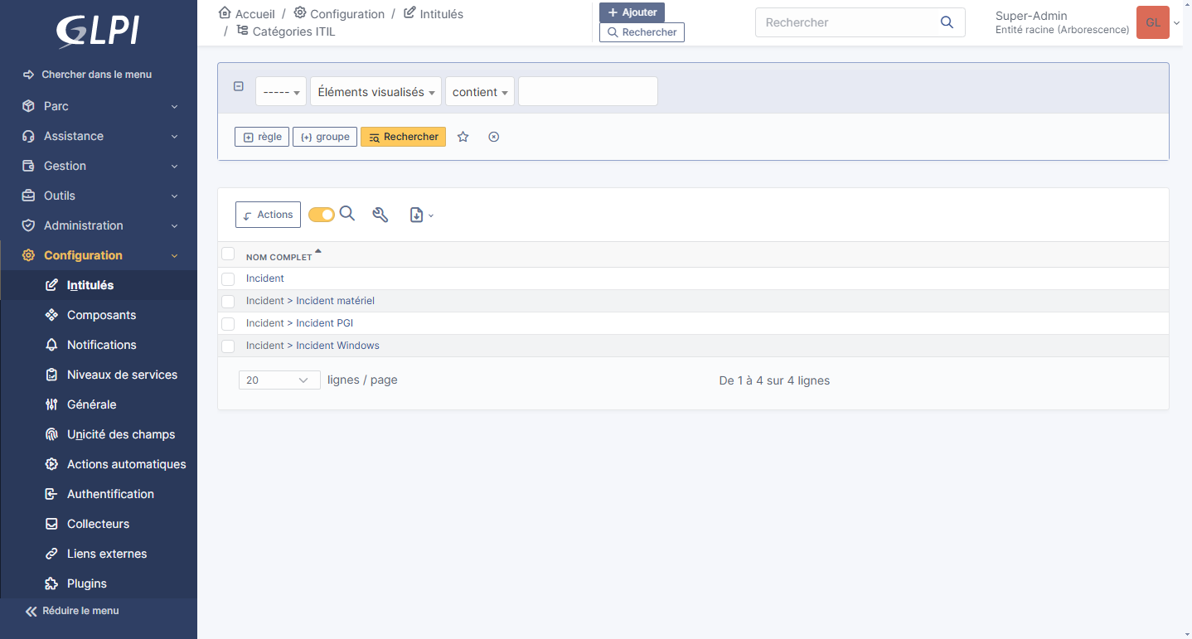Click the circled X to reset search
The image size is (1192, 639).
(x=494, y=137)
